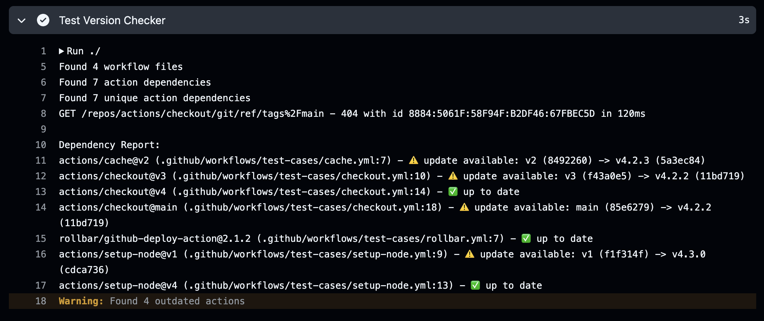This screenshot has width=764, height=321.
Task: Click 'Found 7 unique action dependencies' line
Action: [155, 98]
